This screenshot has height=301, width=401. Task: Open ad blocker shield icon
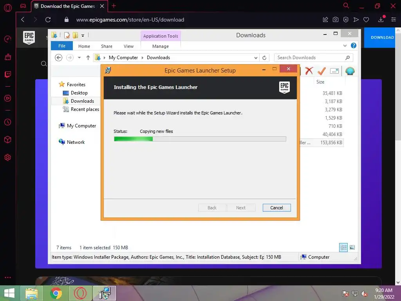[346, 20]
